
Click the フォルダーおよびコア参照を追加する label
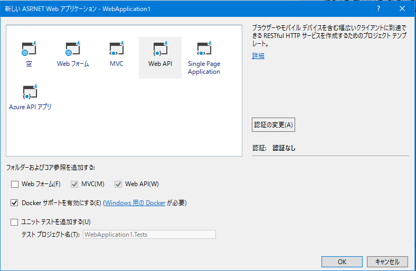click(51, 168)
